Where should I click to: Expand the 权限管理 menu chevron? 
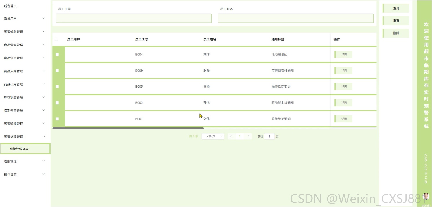coord(43,161)
